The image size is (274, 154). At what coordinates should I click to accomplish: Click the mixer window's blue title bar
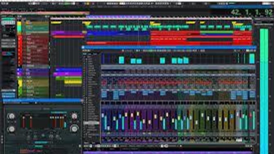coord(169,47)
